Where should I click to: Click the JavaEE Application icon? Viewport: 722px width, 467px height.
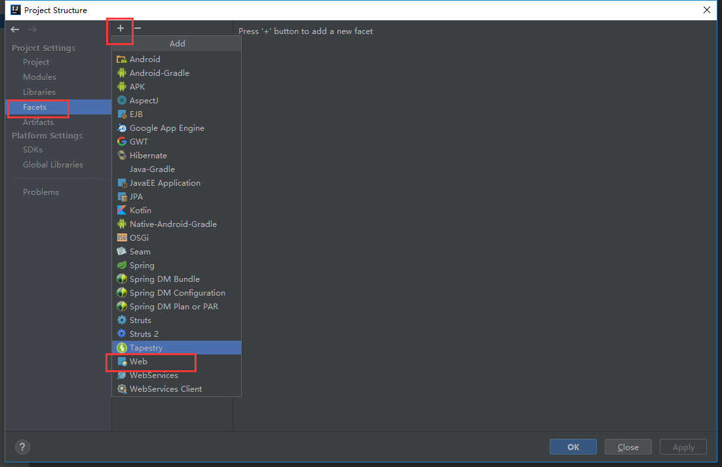coord(122,183)
